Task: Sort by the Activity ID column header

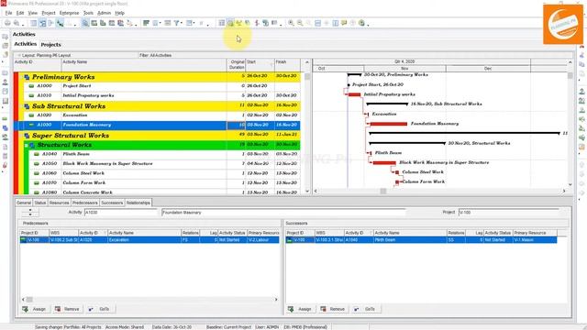Action: 38,65
